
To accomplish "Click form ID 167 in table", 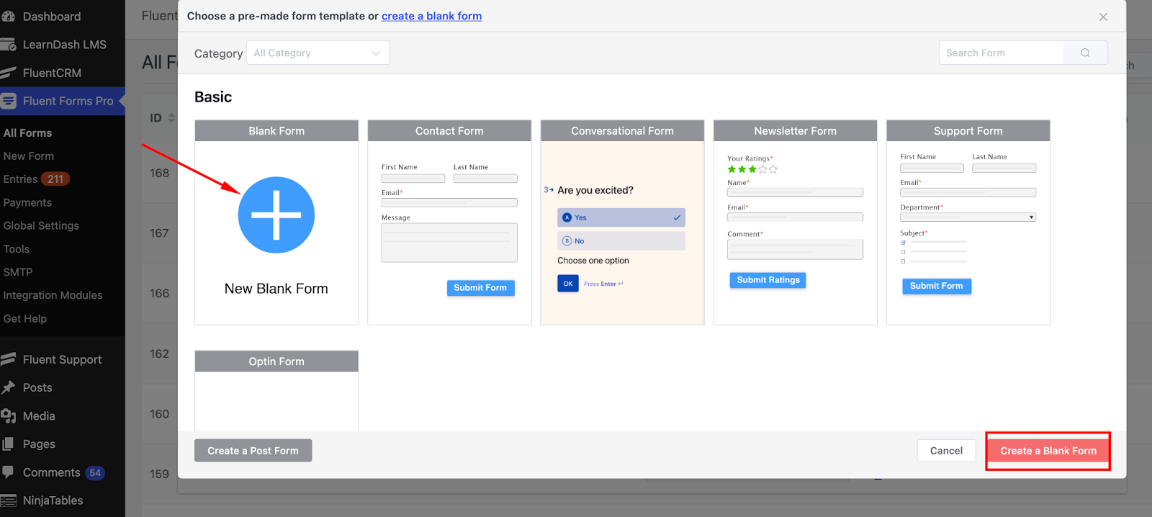I will tap(159, 233).
